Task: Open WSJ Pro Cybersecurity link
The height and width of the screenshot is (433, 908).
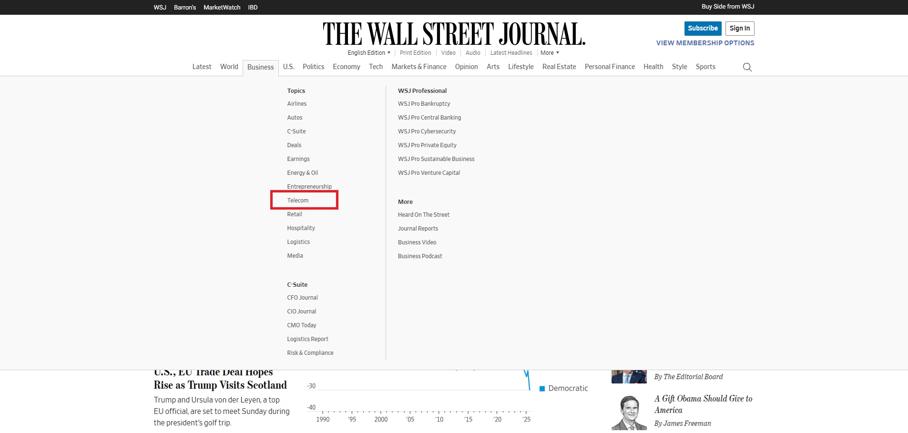Action: pyautogui.click(x=427, y=131)
